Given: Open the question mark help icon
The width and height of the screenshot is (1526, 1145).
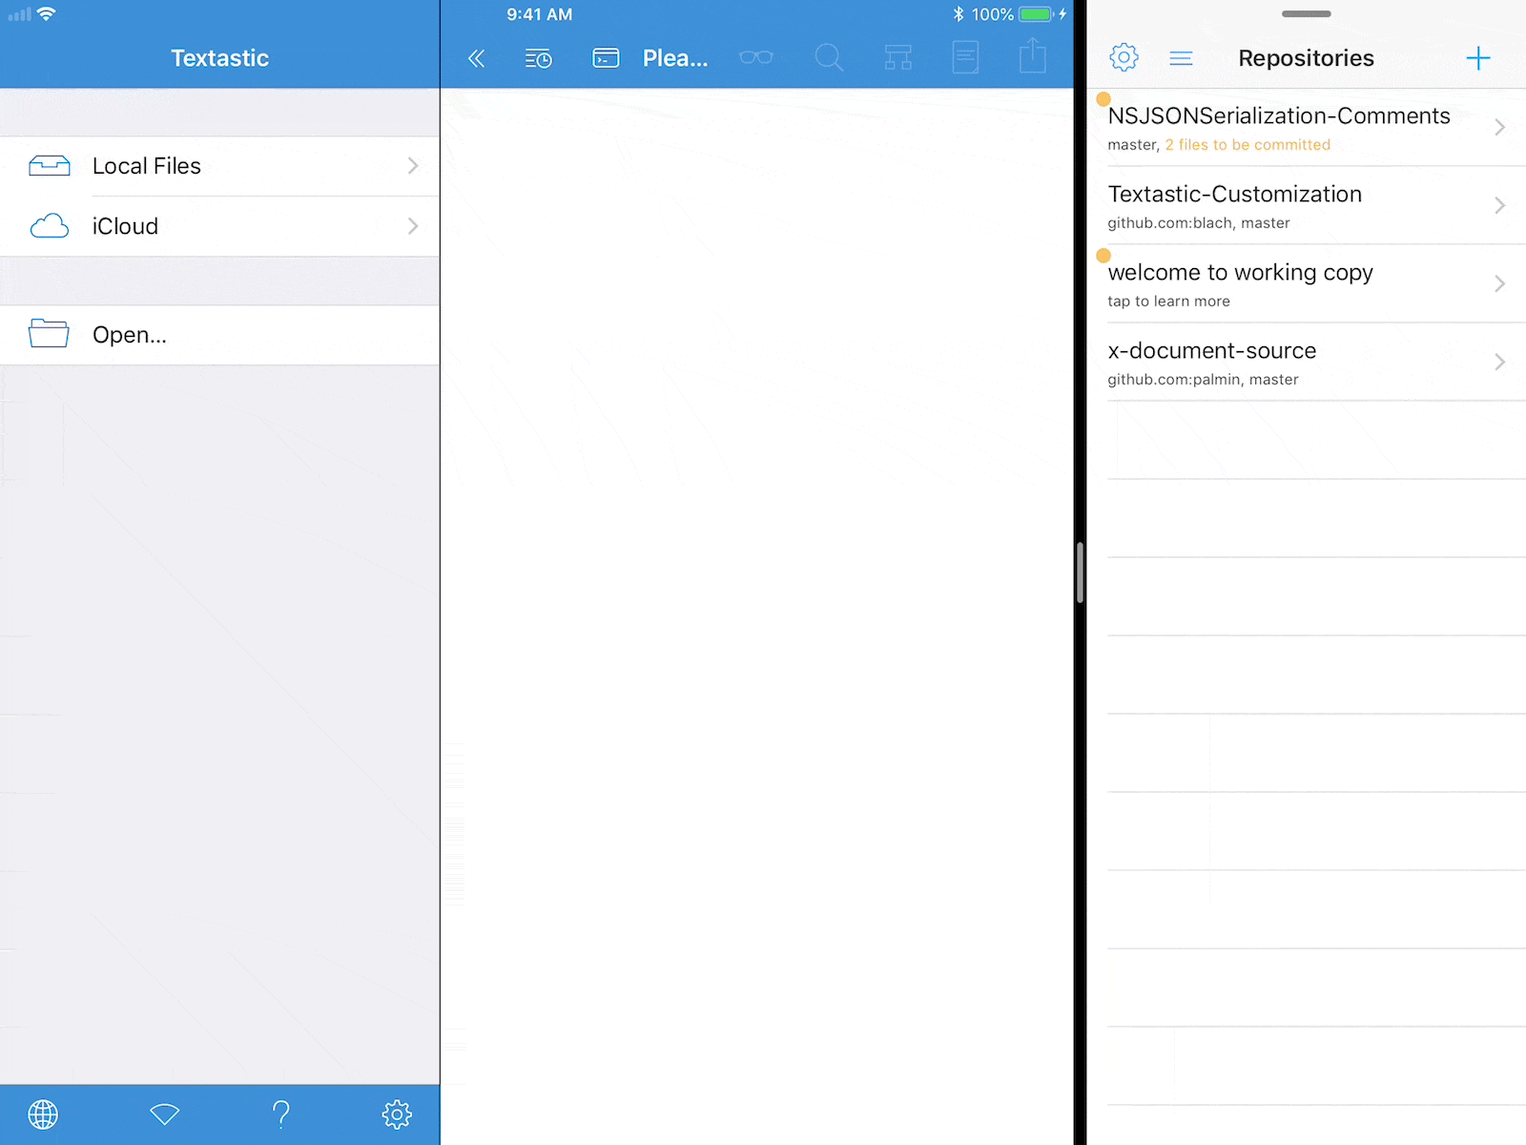Looking at the screenshot, I should pos(281,1114).
